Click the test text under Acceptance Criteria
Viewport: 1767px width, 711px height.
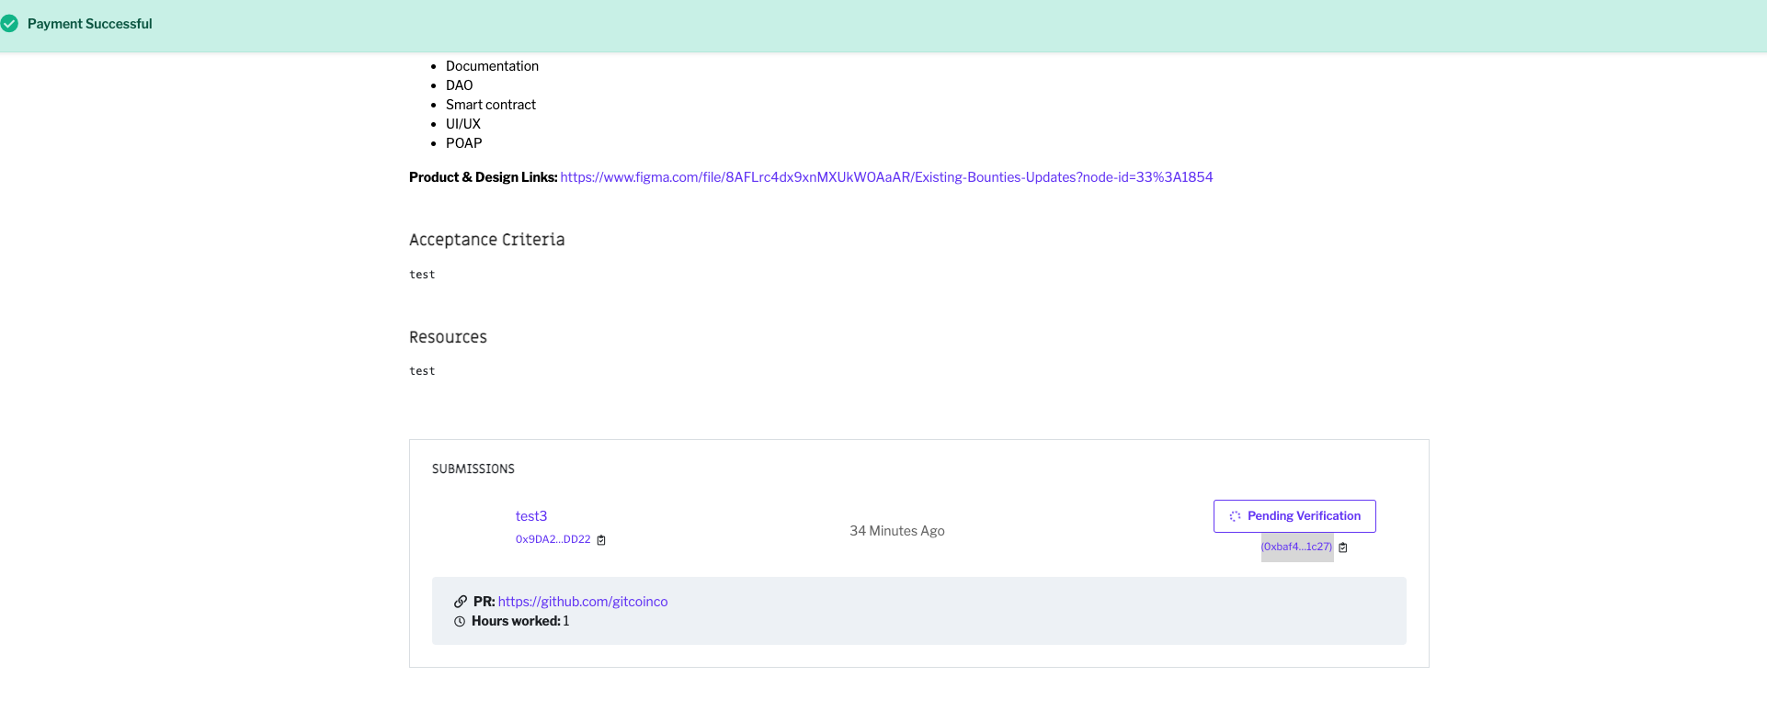tap(422, 275)
